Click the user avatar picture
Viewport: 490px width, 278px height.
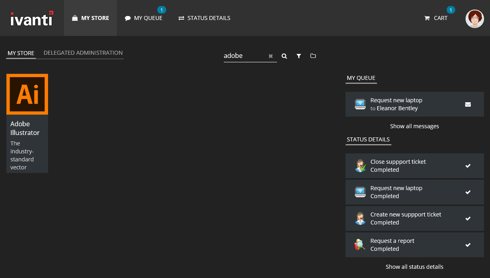coord(475,19)
